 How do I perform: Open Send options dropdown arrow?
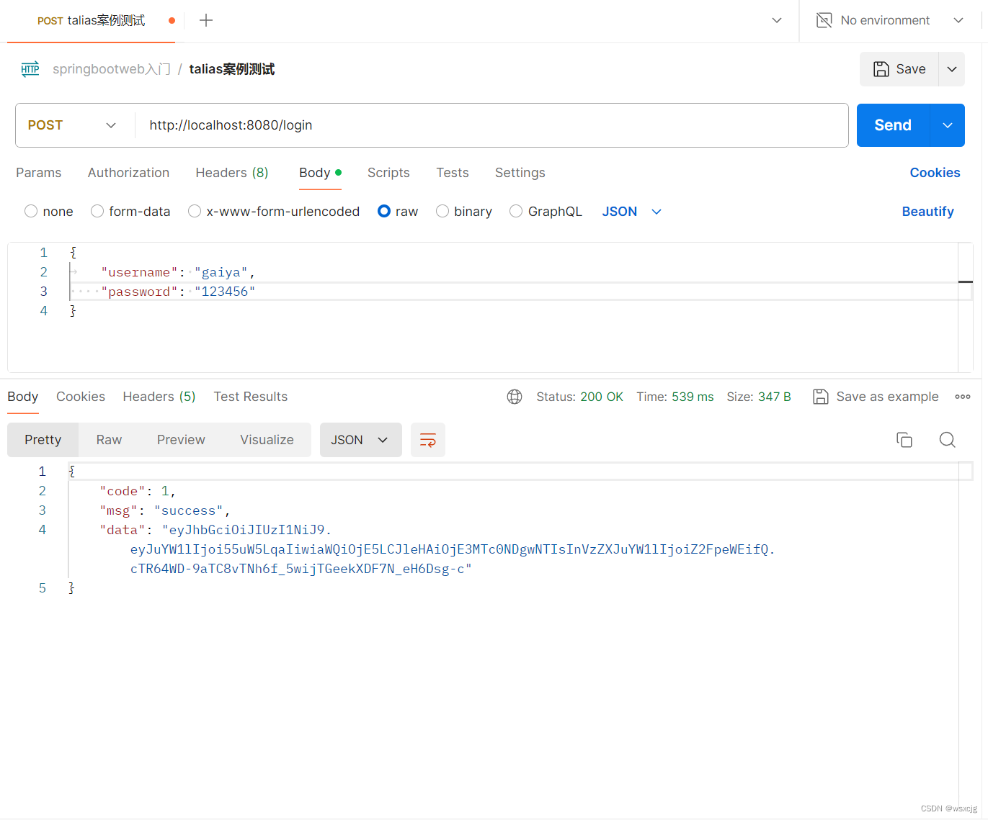948,125
